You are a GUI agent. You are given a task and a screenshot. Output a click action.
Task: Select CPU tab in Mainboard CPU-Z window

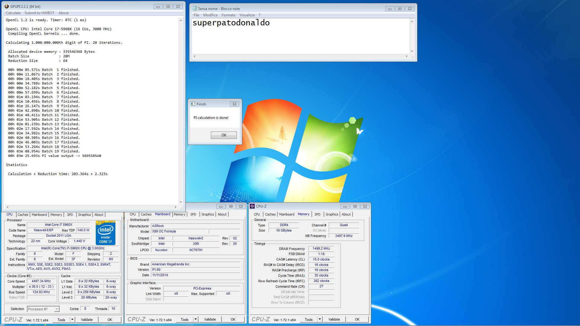point(133,214)
